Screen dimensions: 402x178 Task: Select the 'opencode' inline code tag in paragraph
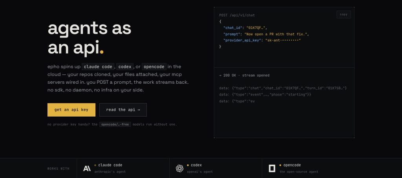coord(154,67)
